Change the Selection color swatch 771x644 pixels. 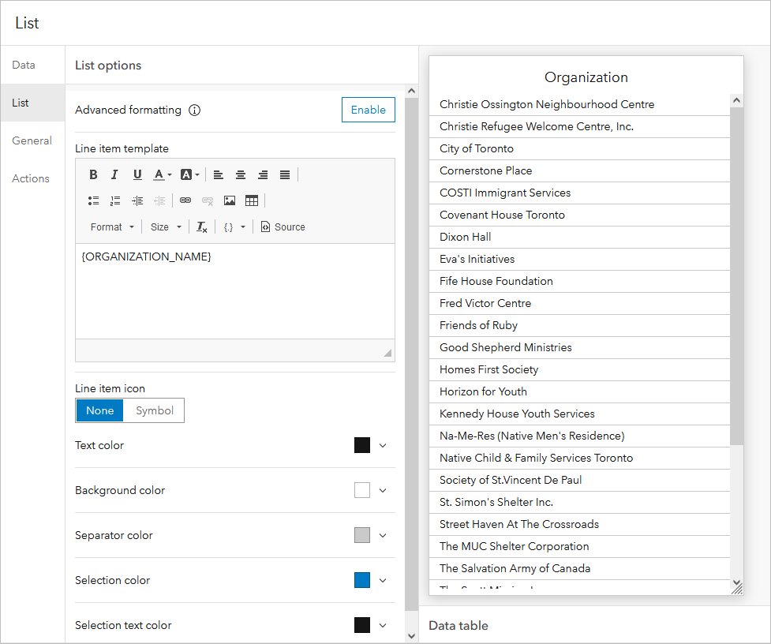coord(361,580)
